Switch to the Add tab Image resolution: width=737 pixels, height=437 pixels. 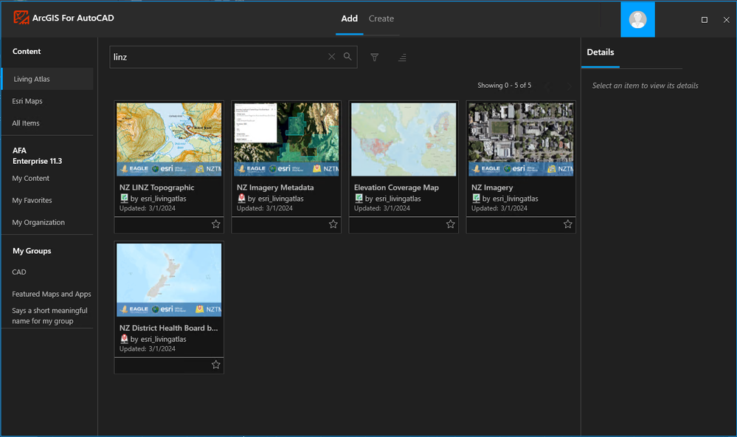click(x=349, y=18)
